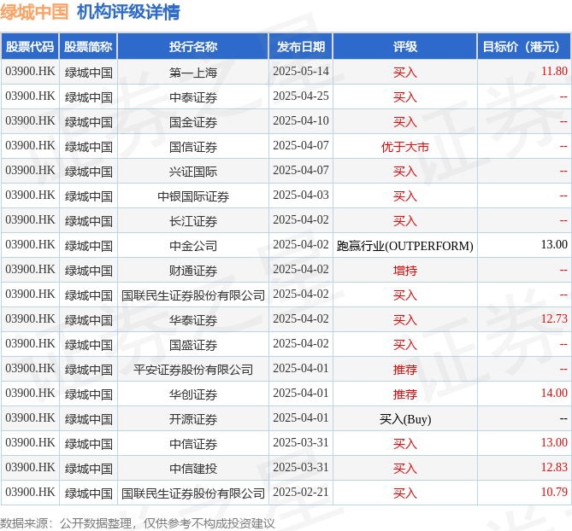Click the 目标价(港元) column header
Viewport: 572px width, 531px height.
[x=524, y=47]
